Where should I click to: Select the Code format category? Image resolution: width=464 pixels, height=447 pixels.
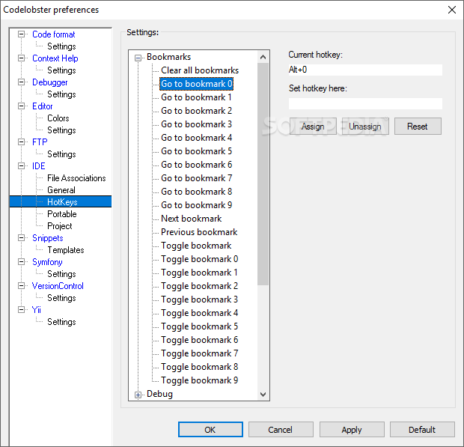pyautogui.click(x=54, y=34)
